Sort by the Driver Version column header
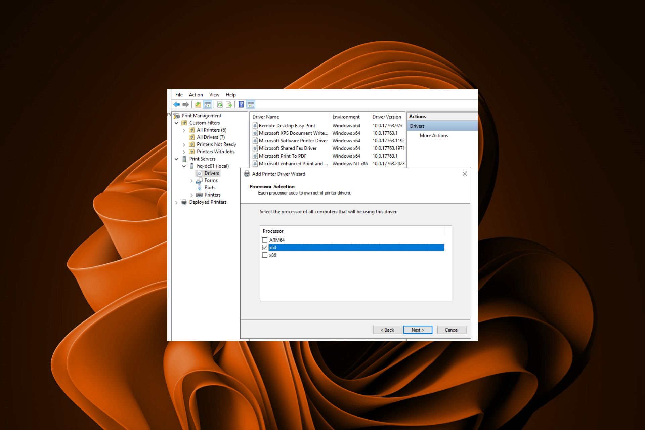 (387, 117)
